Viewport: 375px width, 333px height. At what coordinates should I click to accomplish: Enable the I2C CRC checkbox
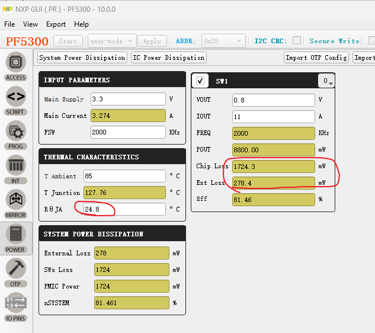(297, 40)
